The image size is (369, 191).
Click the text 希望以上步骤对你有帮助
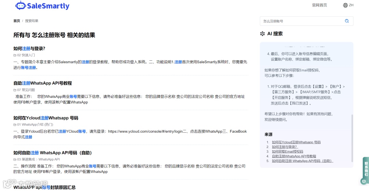[285, 114]
